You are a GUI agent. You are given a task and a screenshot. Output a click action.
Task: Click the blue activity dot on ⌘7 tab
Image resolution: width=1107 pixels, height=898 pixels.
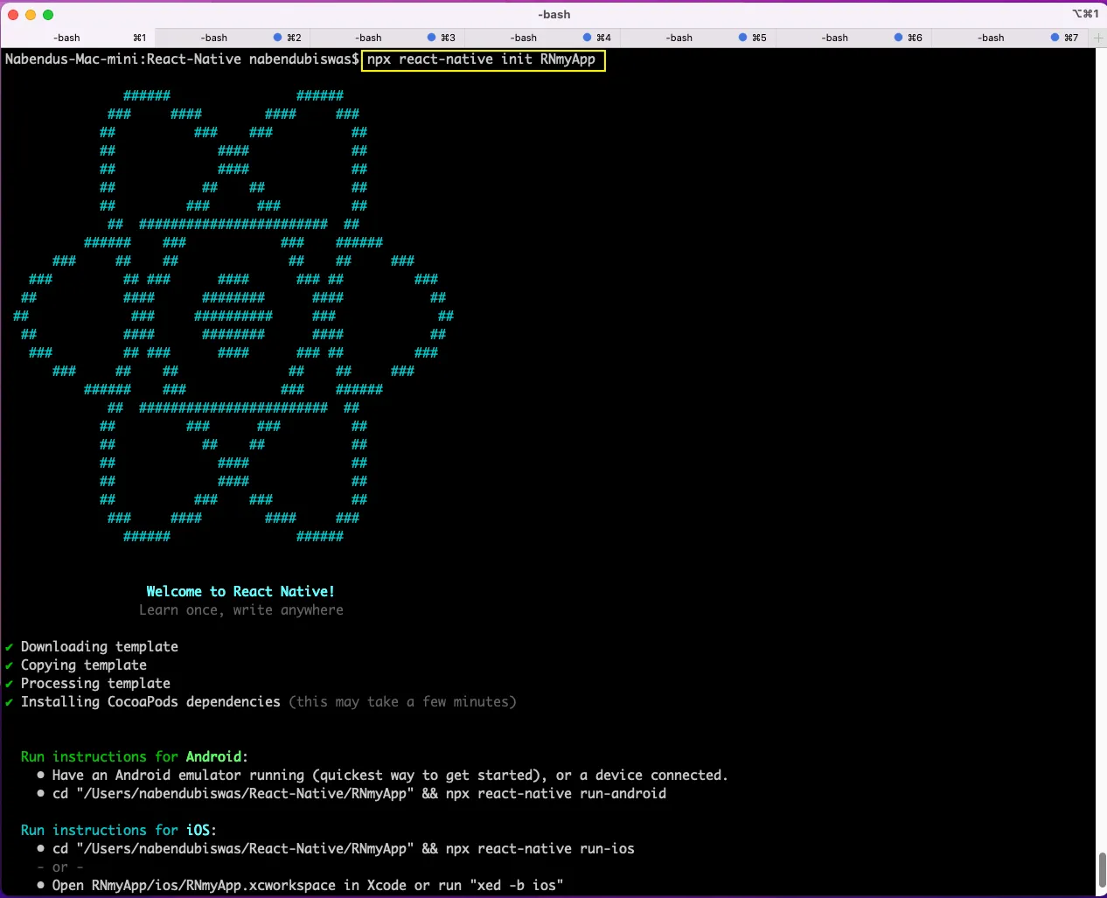pyautogui.click(x=1055, y=38)
